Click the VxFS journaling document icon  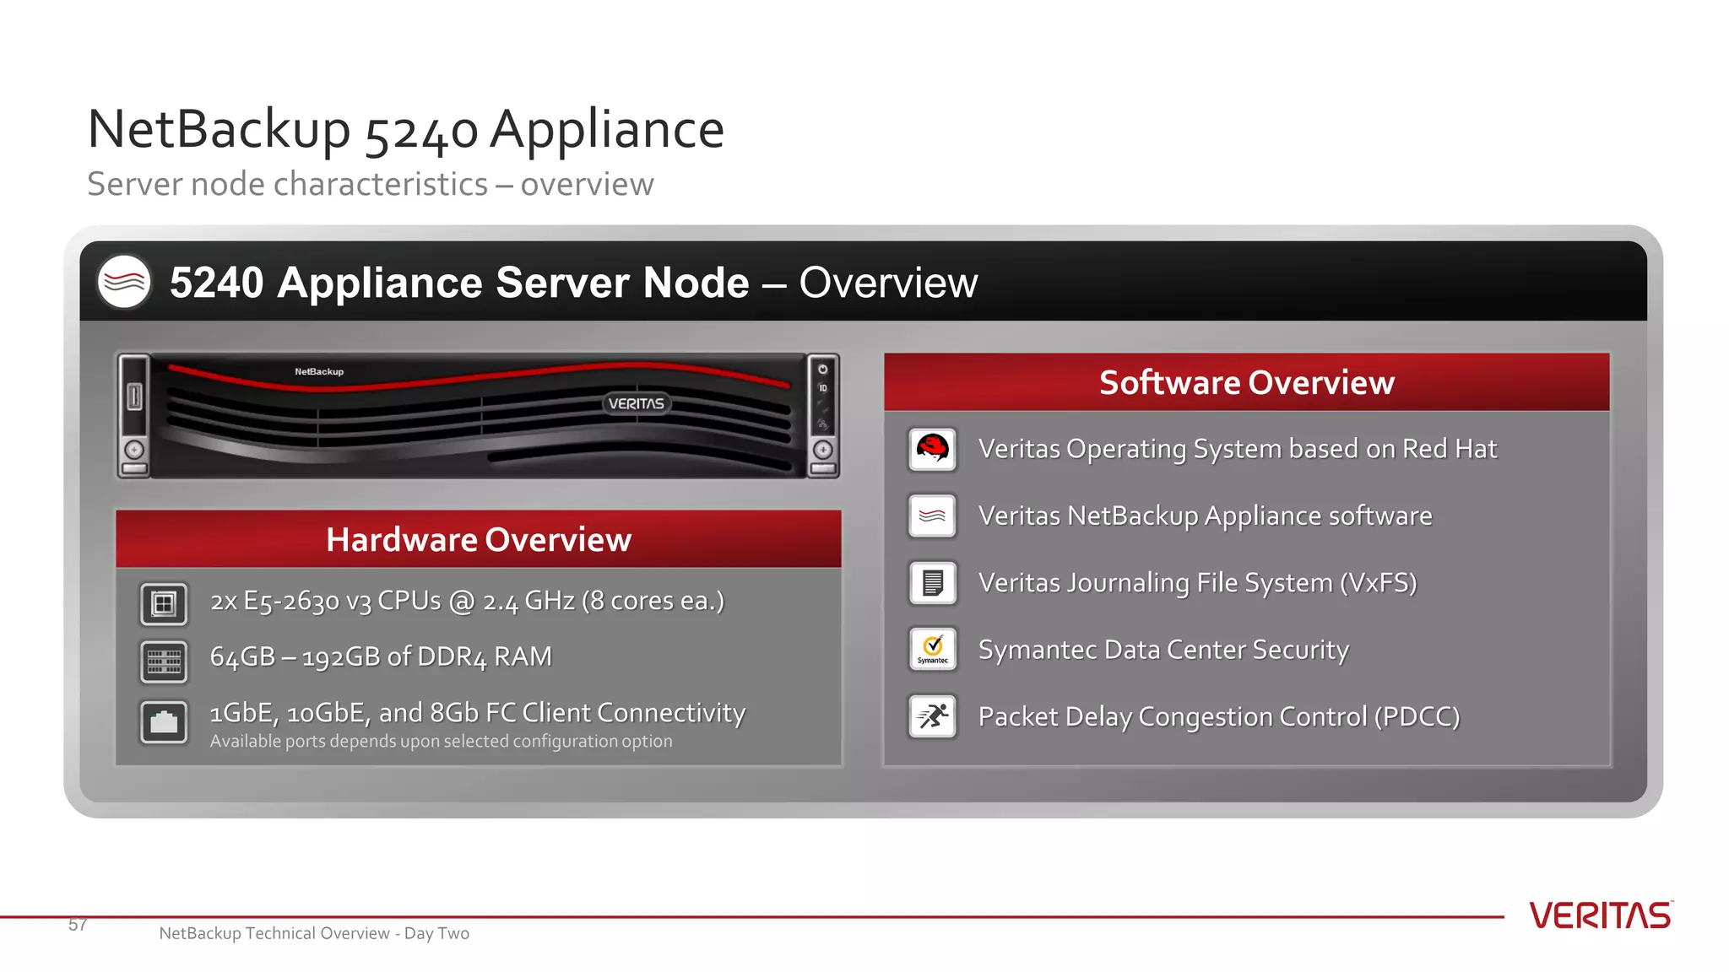click(x=933, y=583)
